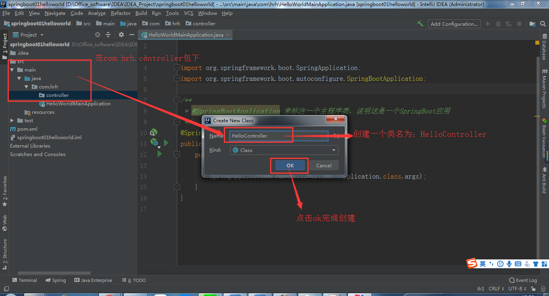Open the Ant Build tool window
This screenshot has width=549, height=296.
[x=544, y=180]
